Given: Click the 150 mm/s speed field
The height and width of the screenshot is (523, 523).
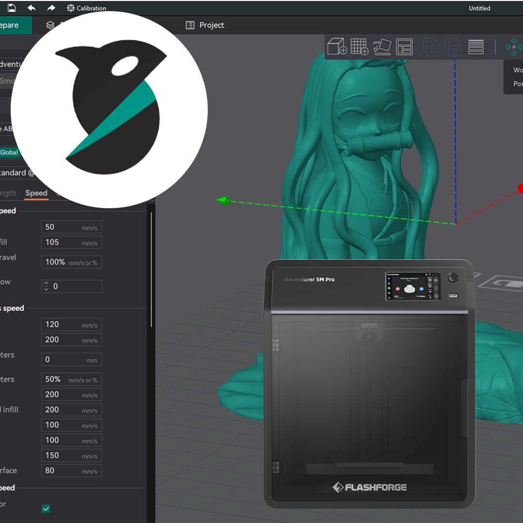Looking at the screenshot, I should 71,456.
